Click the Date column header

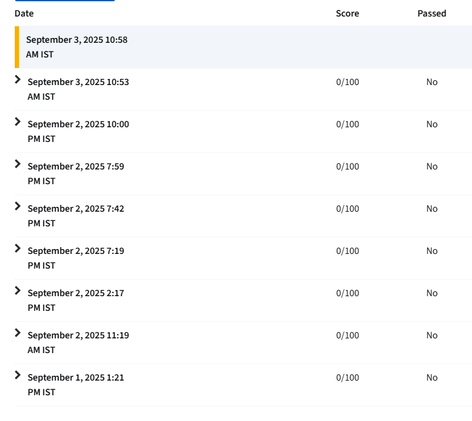(24, 13)
